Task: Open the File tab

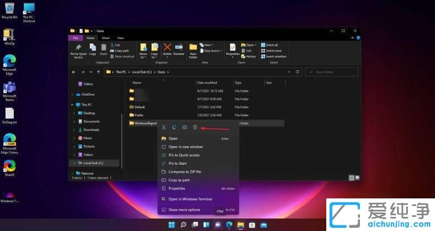Action: click(x=76, y=38)
